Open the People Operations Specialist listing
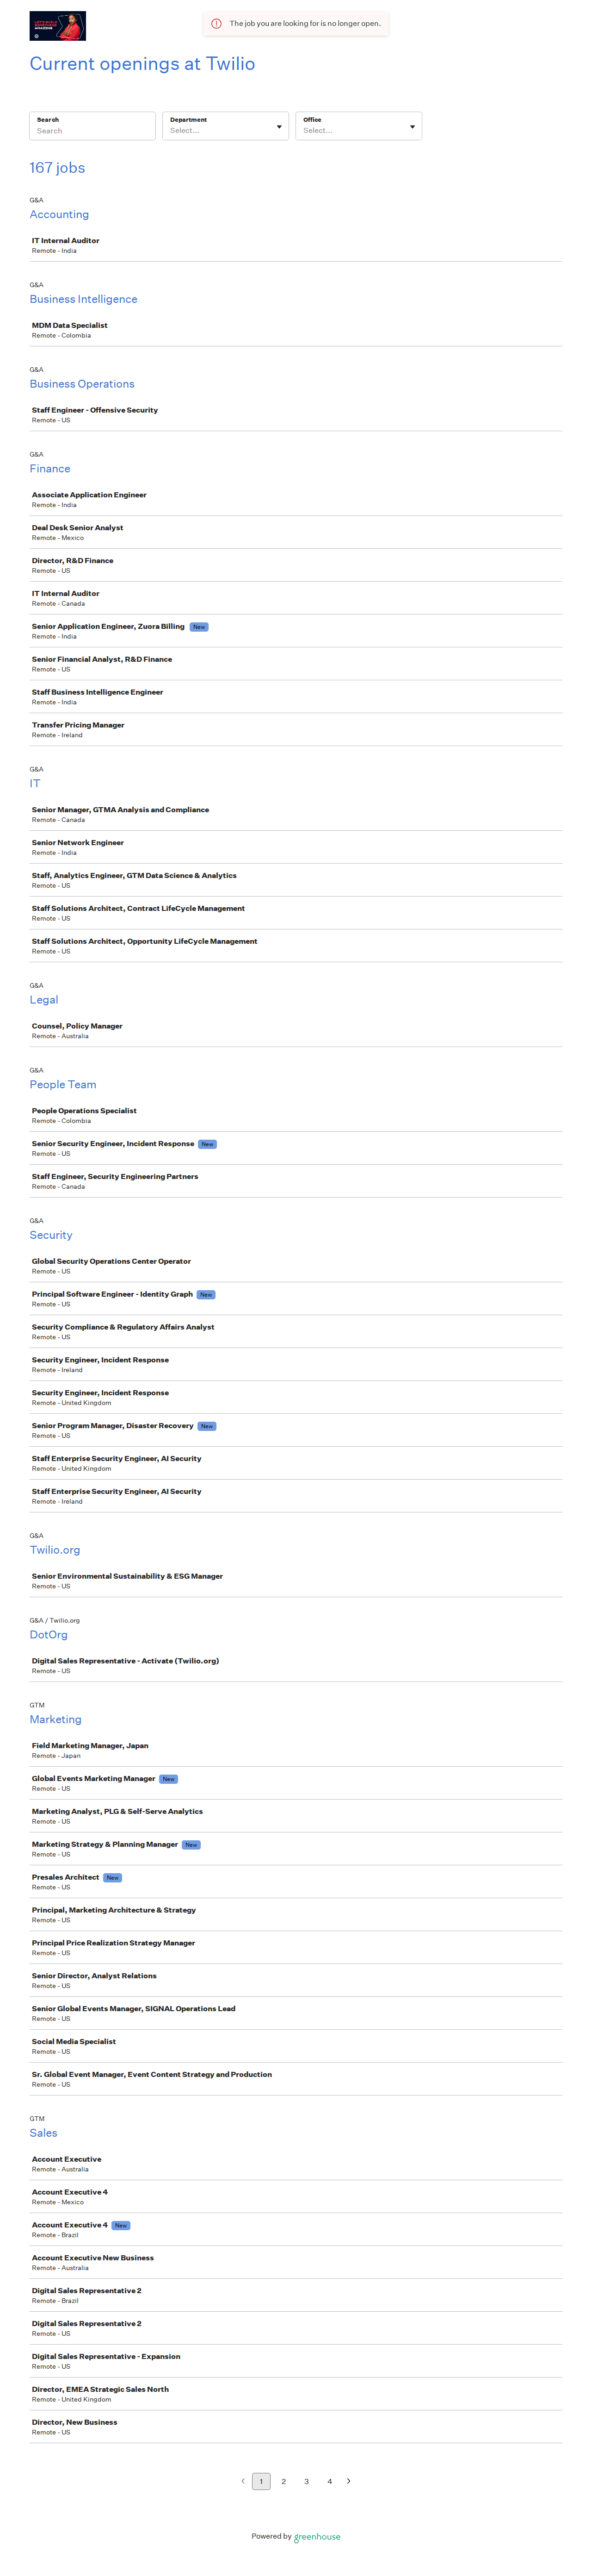 coord(296,1115)
